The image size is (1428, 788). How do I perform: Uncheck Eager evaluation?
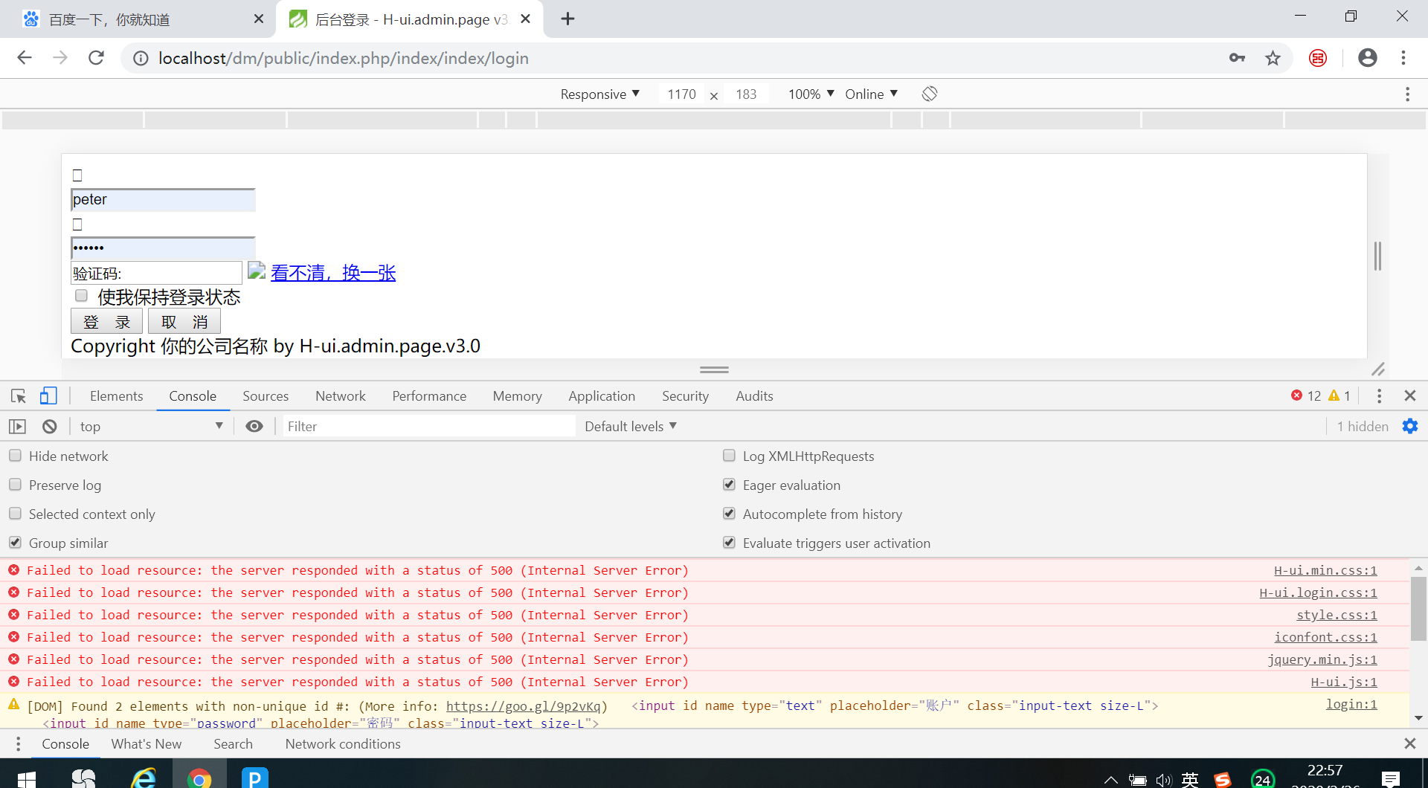729,485
